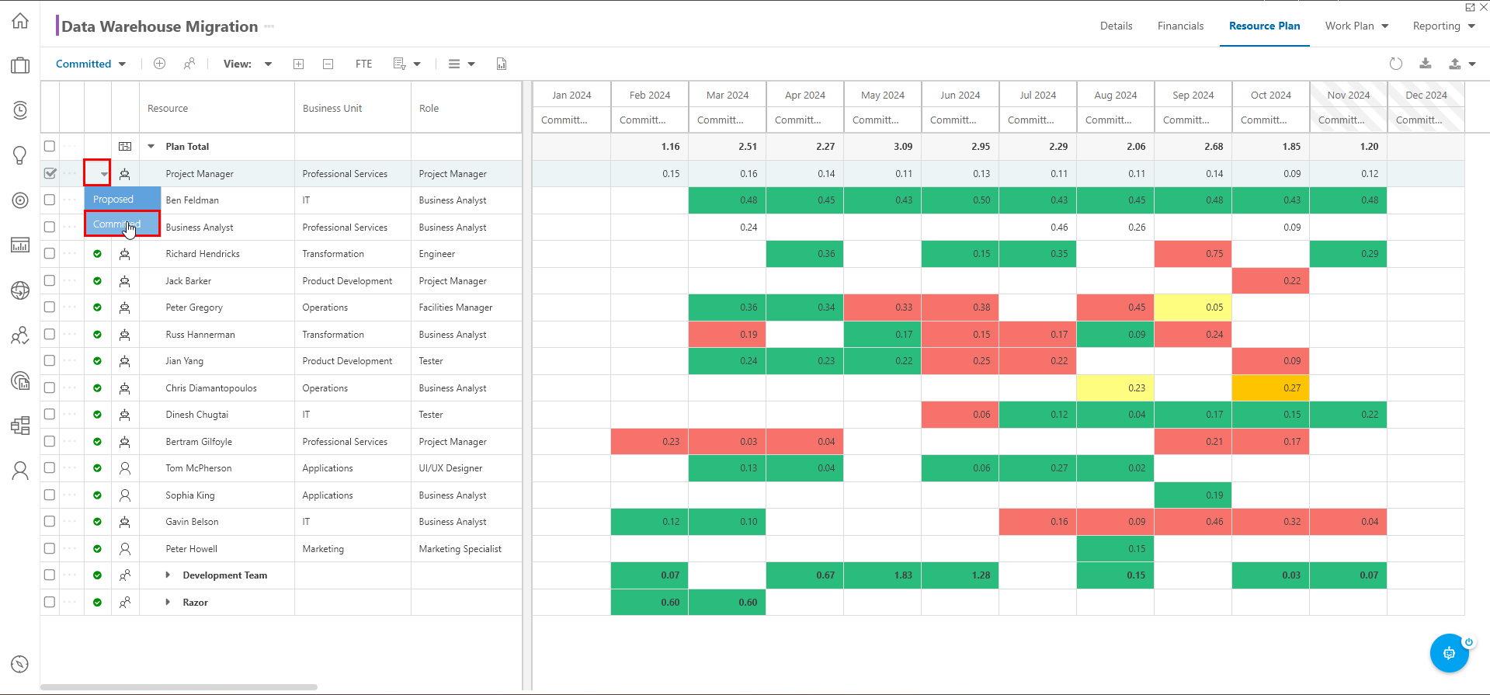The width and height of the screenshot is (1490, 695).
Task: Click the collapse all rows minus icon
Action: click(x=328, y=64)
